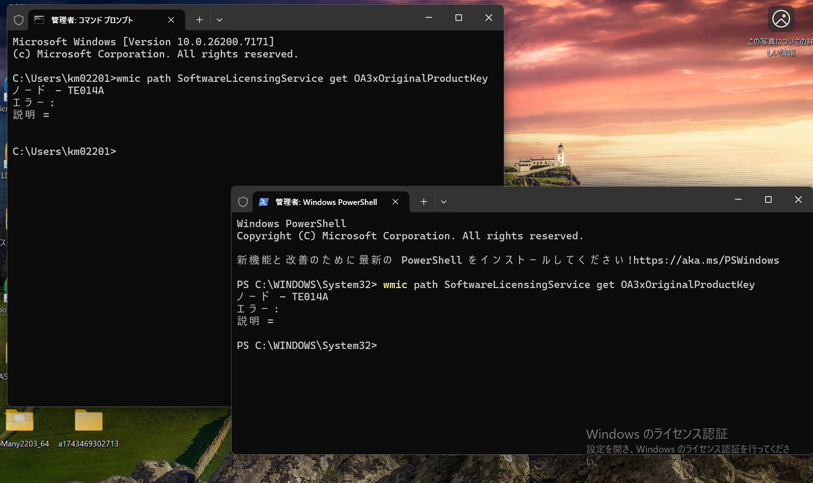813x483 pixels.
Task: Click the PowerShell prompt line PS C:\WINDOWS\System32>
Action: pyautogui.click(x=307, y=345)
